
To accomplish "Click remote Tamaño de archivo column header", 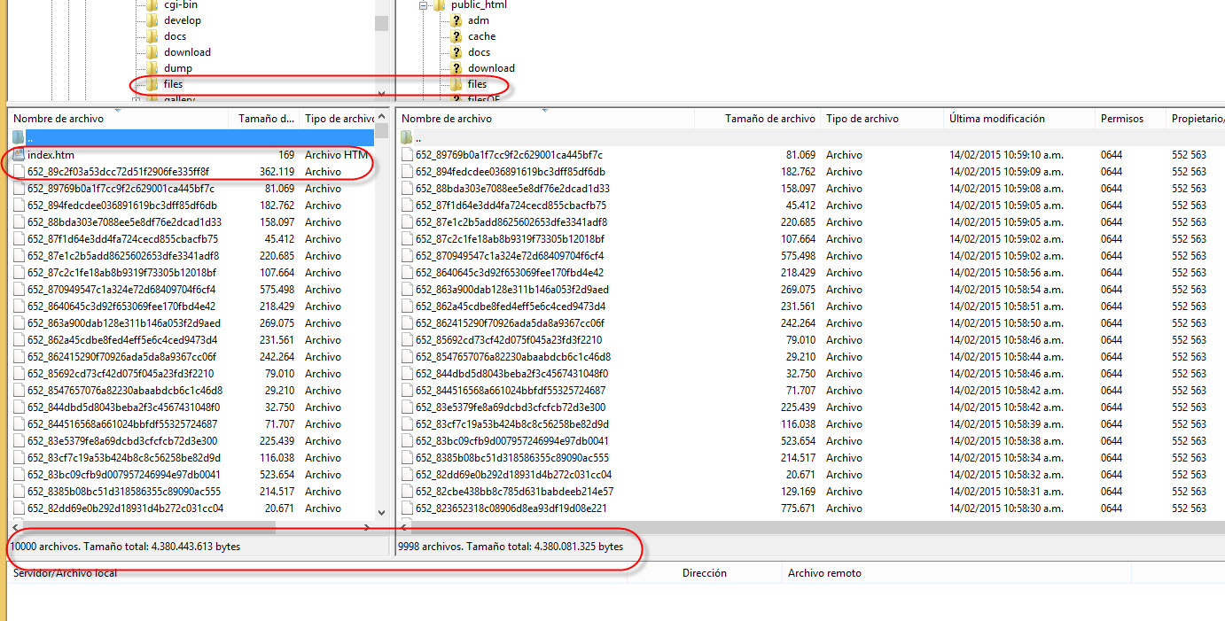I will click(x=769, y=119).
